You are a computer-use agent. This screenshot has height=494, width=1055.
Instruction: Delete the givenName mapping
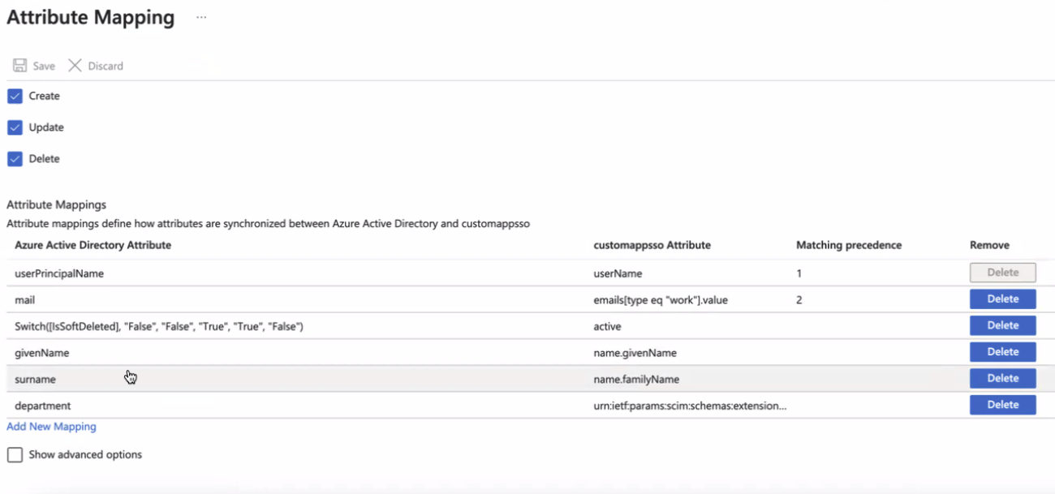(1003, 352)
